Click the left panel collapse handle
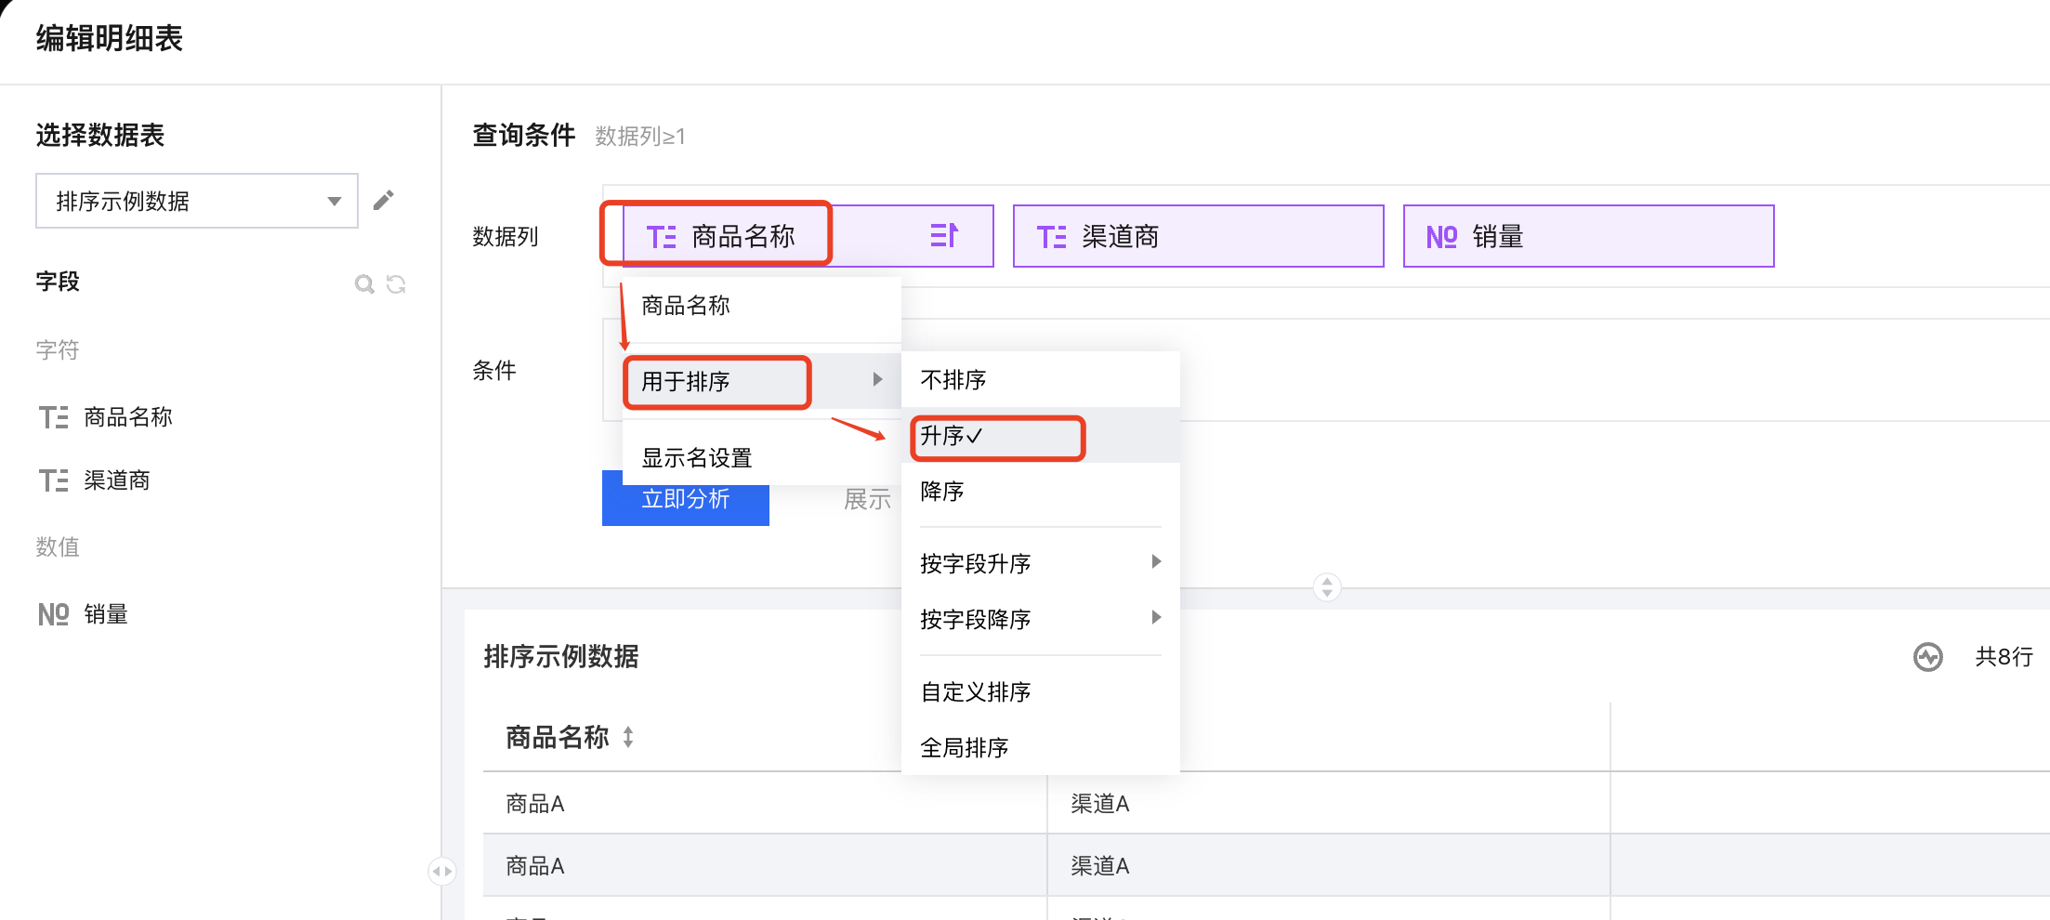This screenshot has width=2050, height=920. coord(441,871)
